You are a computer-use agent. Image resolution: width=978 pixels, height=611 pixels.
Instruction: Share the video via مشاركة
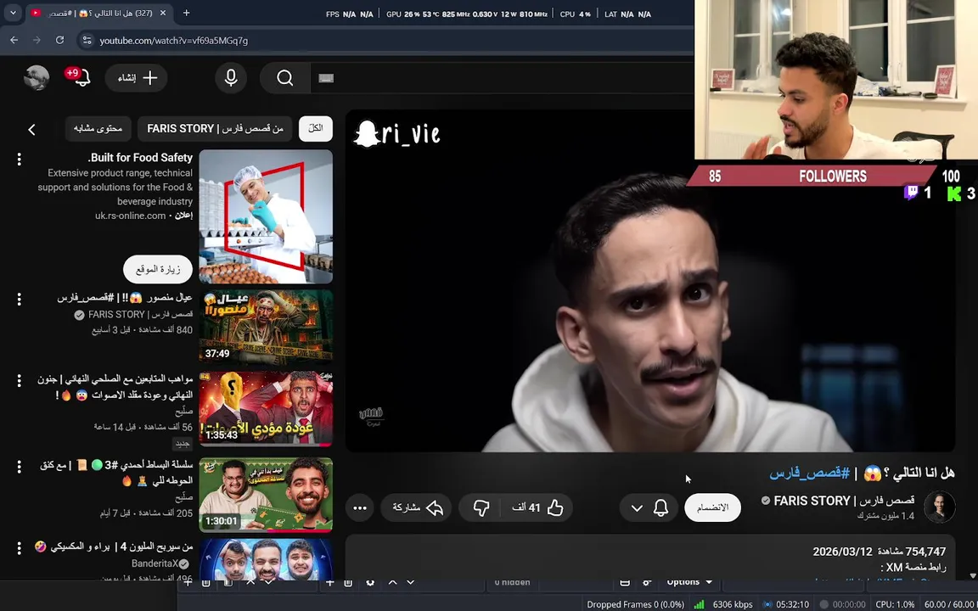(x=418, y=508)
